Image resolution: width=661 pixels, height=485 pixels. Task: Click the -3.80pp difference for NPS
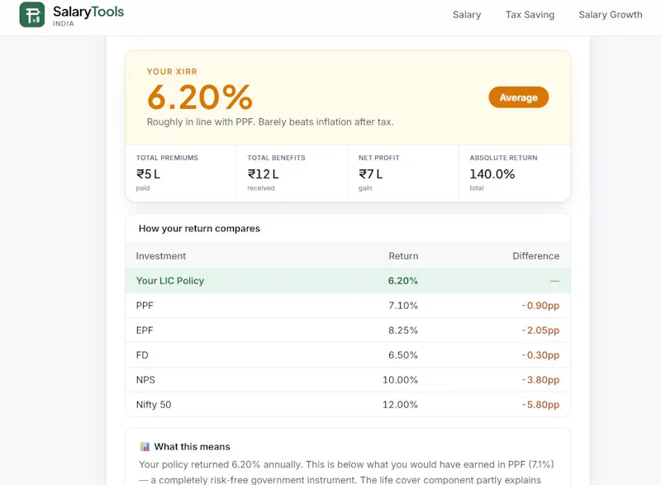tap(540, 380)
